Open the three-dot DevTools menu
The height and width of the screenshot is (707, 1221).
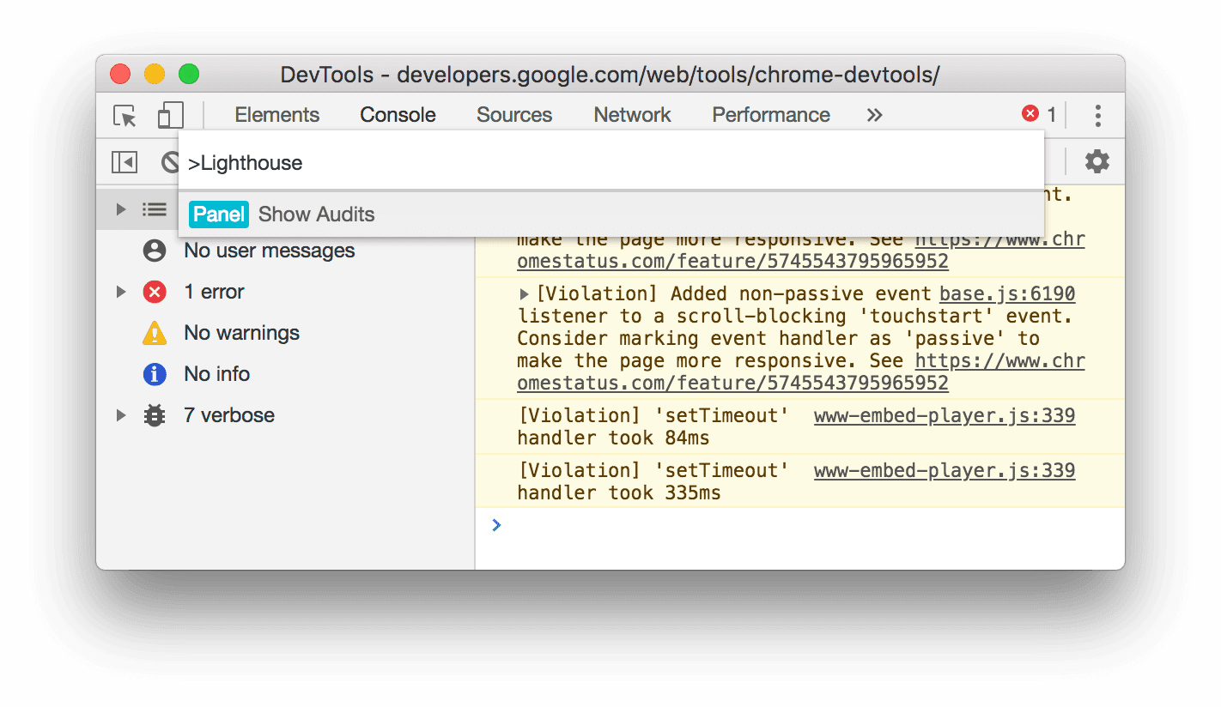[x=1097, y=114]
